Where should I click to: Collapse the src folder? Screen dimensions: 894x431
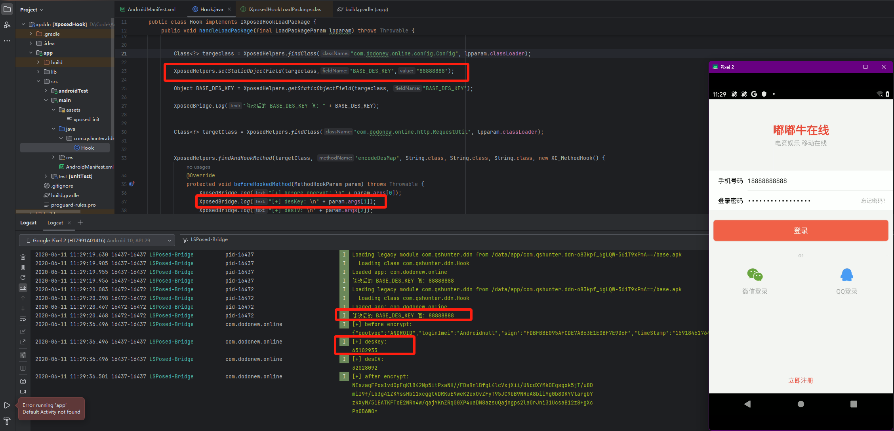tap(38, 81)
